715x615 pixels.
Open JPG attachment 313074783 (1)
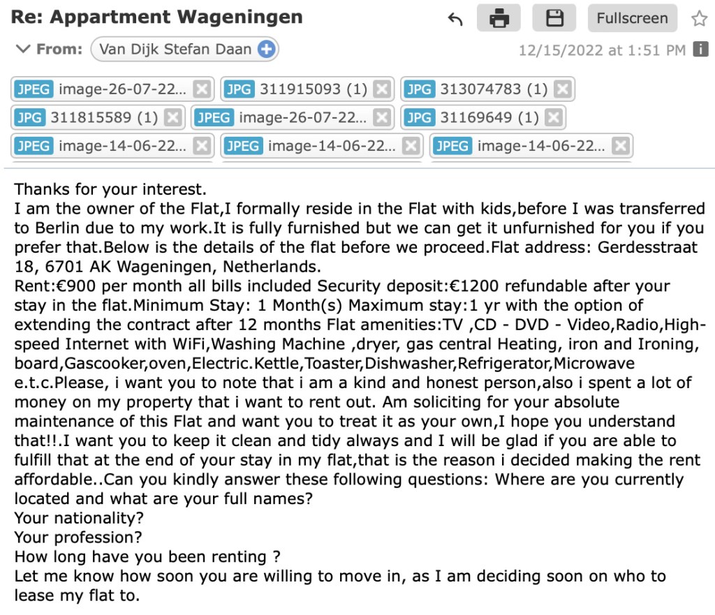494,89
